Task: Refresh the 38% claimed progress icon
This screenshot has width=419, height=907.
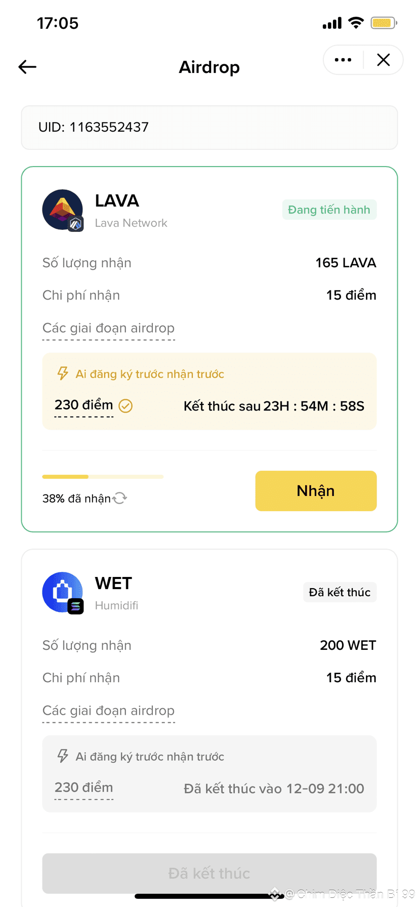Action: (x=120, y=499)
